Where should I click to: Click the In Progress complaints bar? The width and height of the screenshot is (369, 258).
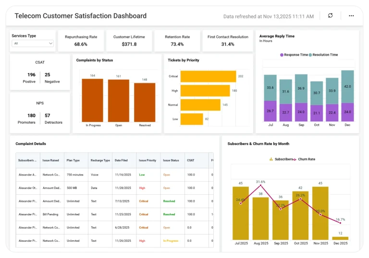coord(92,100)
